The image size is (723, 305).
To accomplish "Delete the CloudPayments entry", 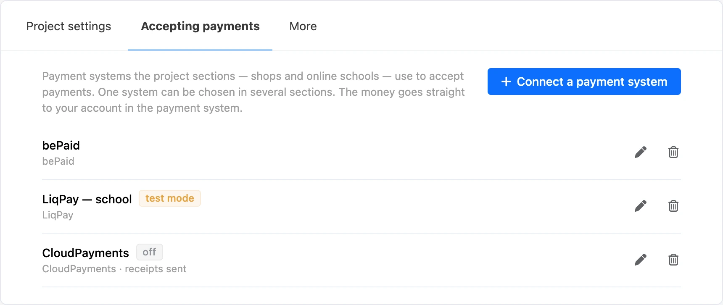I will [x=673, y=260].
